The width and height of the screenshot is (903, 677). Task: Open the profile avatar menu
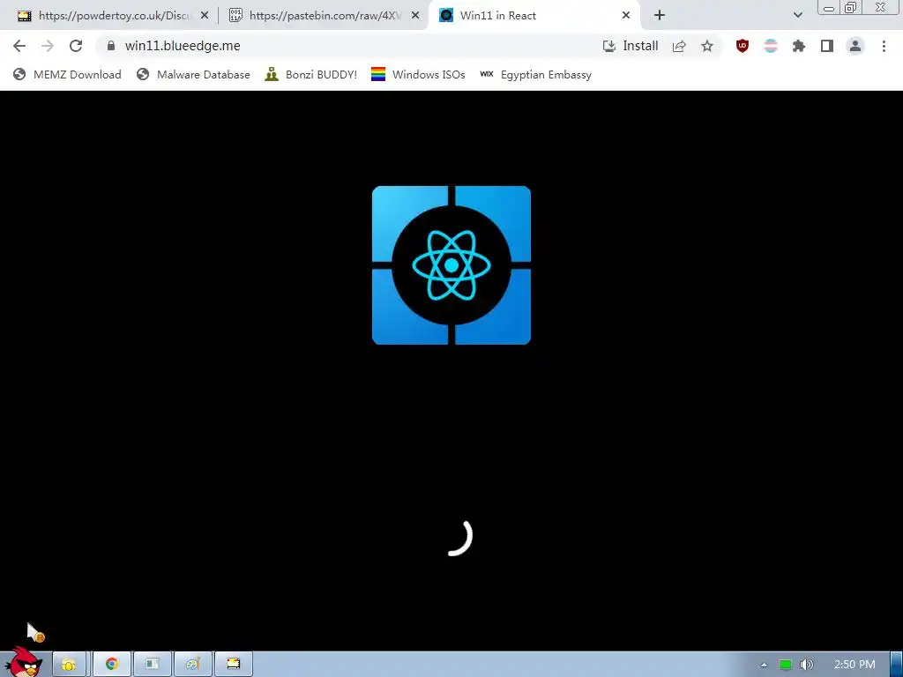[855, 46]
